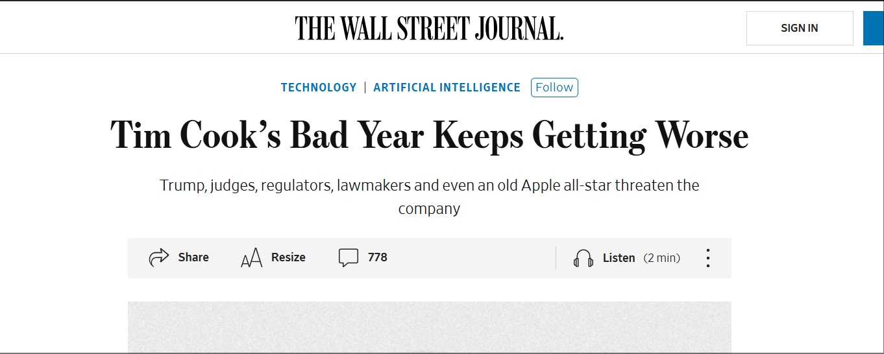Click the "Listen" text label
Image resolution: width=884 pixels, height=354 pixels.
click(619, 258)
